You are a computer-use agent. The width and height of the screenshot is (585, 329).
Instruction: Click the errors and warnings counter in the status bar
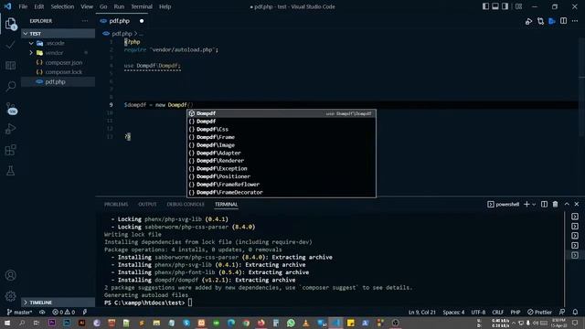(x=63, y=312)
